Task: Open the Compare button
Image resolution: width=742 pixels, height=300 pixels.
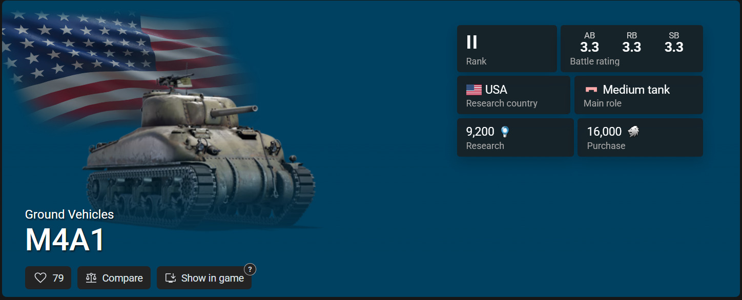Action: 114,278
